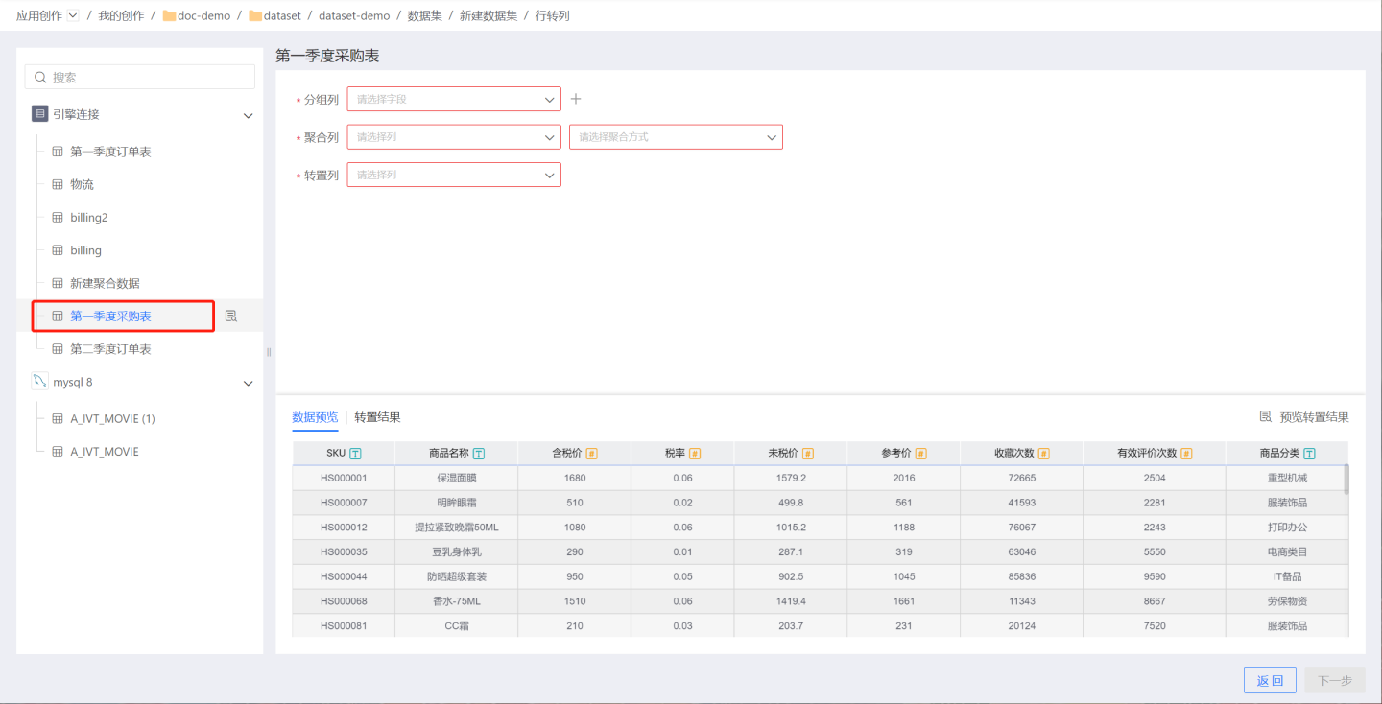1382x704 pixels.
Task: Click the data table vertical scrollbar
Action: click(1346, 479)
